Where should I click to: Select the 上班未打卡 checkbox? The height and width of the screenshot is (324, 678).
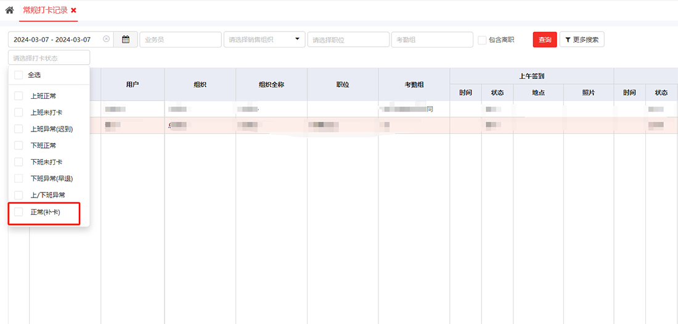tap(18, 113)
